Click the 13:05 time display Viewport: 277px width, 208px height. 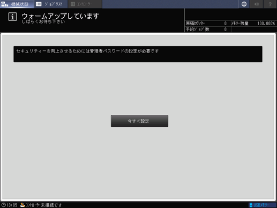click(x=12, y=205)
